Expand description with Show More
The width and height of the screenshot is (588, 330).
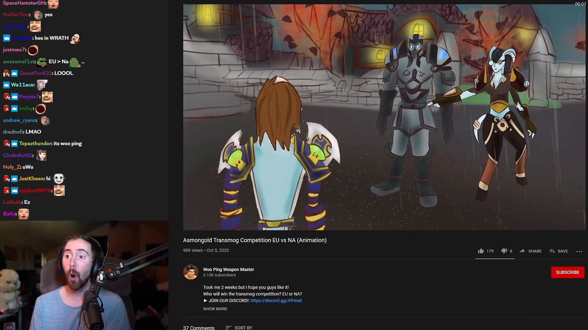[x=215, y=309]
